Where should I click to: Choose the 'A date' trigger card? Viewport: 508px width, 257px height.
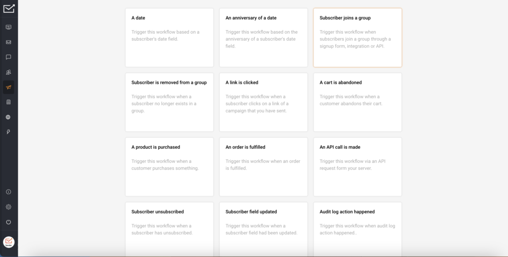click(170, 38)
